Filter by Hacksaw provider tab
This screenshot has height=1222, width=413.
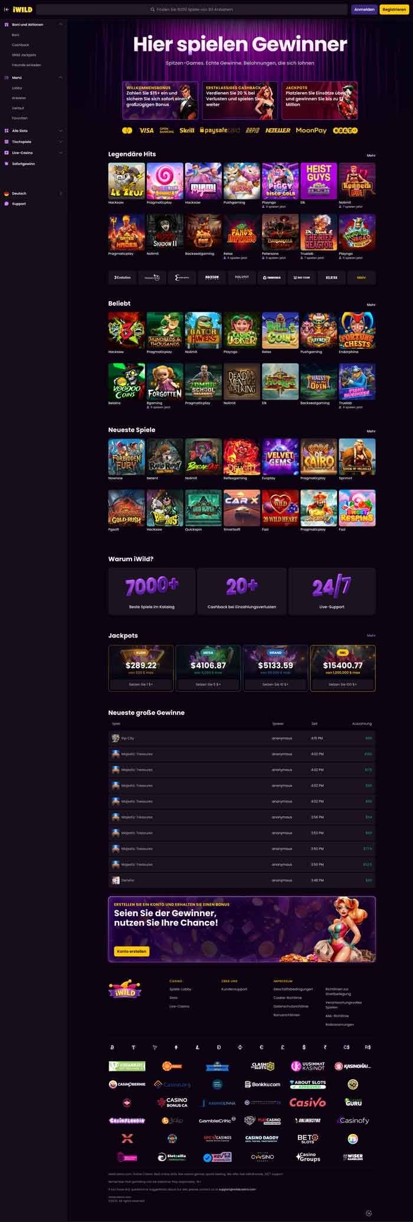click(212, 277)
